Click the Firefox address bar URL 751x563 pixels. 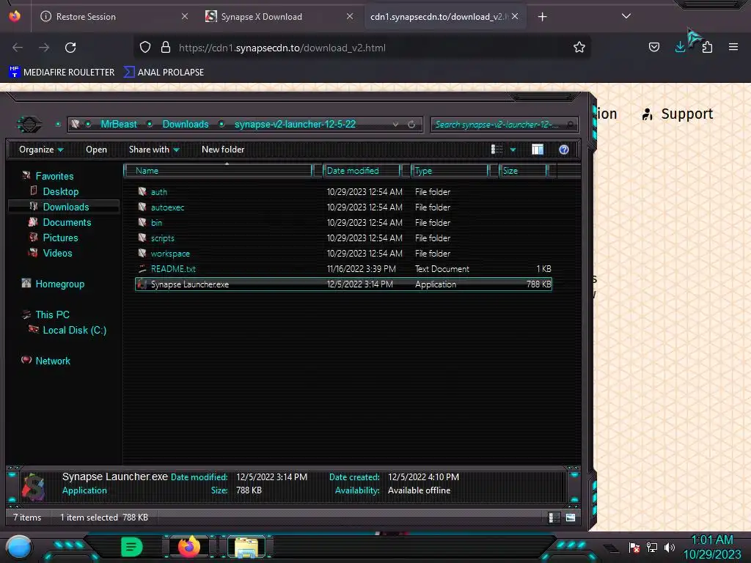click(282, 48)
